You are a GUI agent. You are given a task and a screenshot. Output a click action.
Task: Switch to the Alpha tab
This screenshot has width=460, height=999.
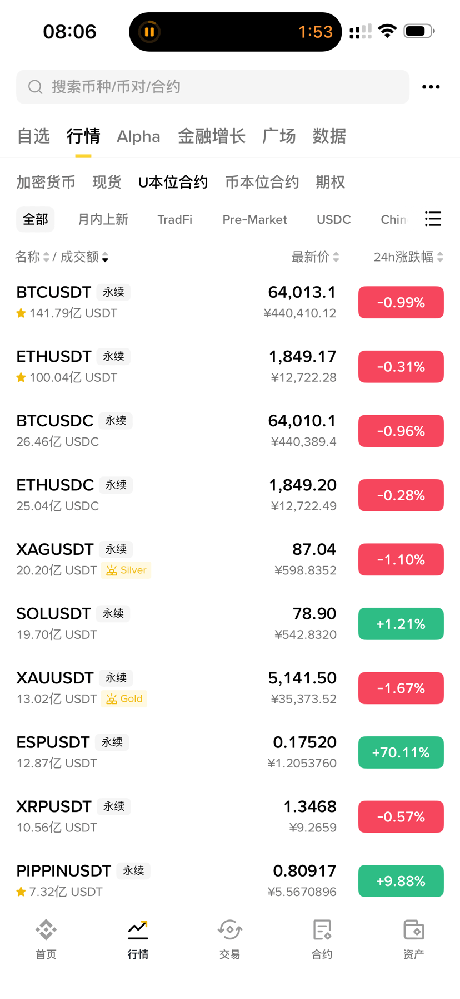138,136
